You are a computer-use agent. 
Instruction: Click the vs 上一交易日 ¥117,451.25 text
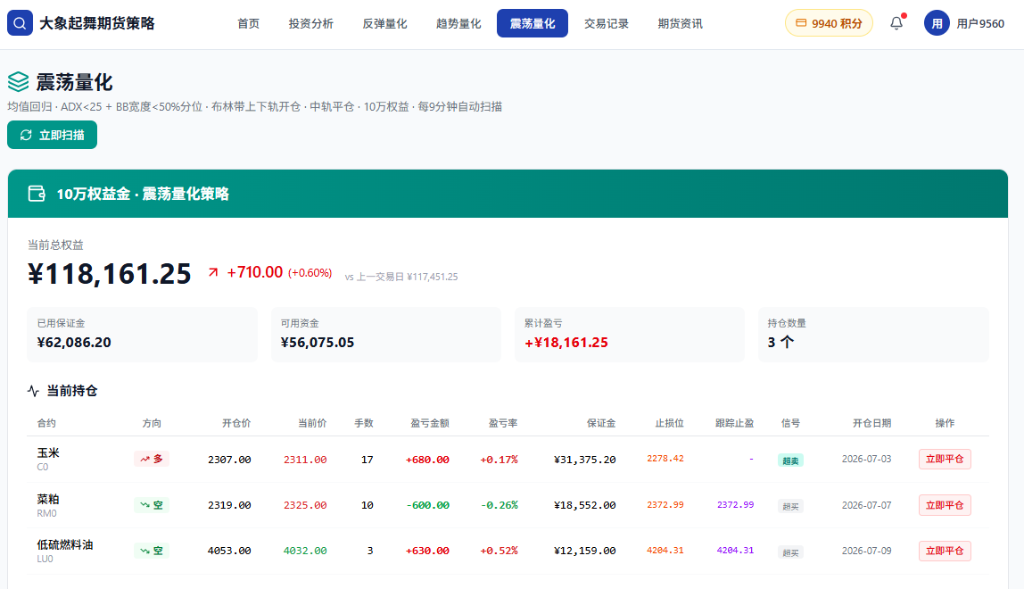401,277
